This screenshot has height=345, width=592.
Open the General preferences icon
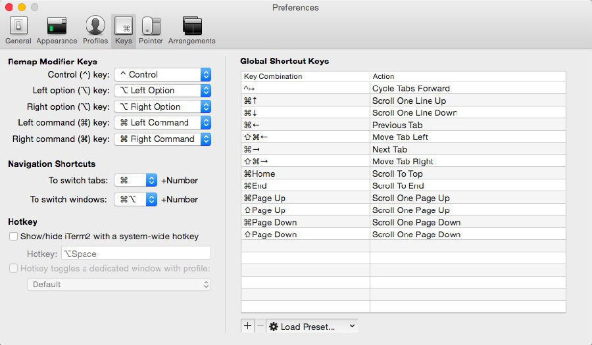pyautogui.click(x=18, y=30)
